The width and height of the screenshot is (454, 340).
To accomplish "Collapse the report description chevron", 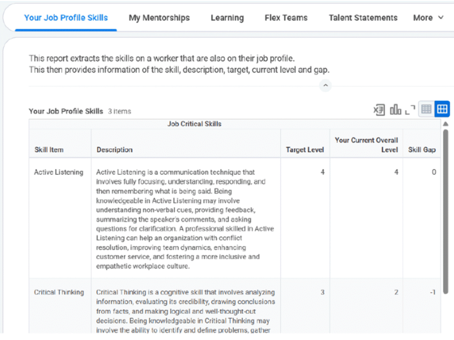I will [x=325, y=86].
